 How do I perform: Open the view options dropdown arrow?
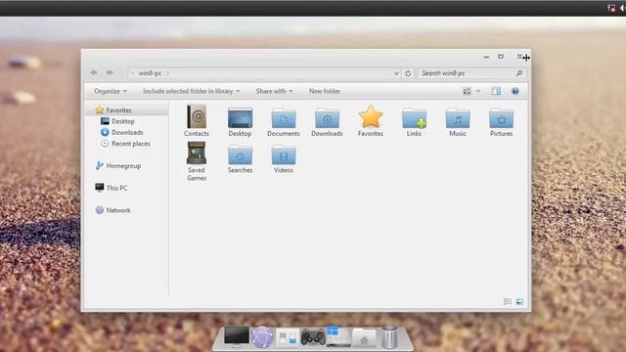point(478,91)
